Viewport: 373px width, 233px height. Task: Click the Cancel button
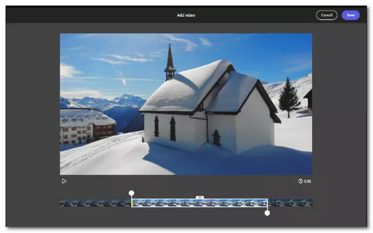tap(326, 15)
